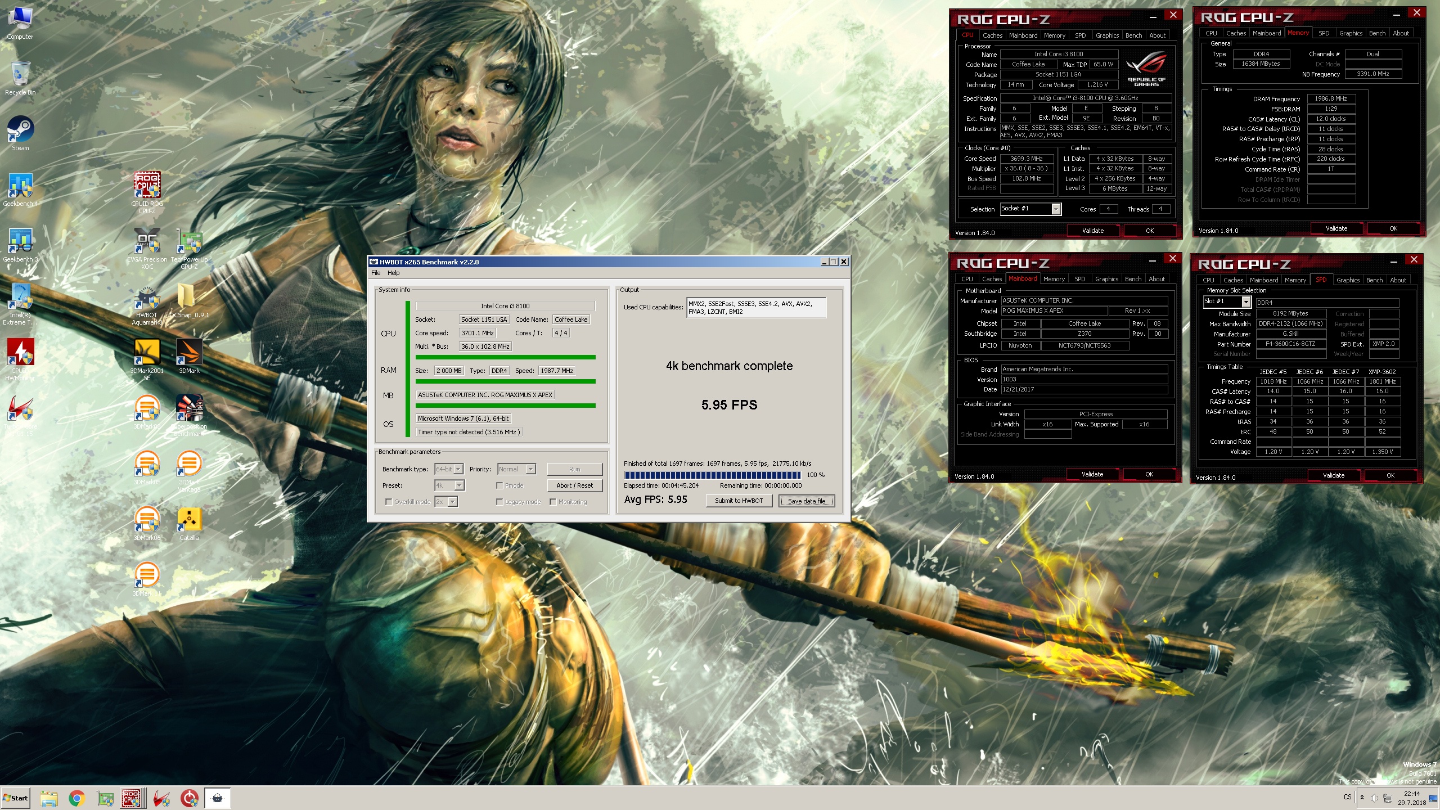Switch to SPD tab in CPU window

(x=1080, y=35)
